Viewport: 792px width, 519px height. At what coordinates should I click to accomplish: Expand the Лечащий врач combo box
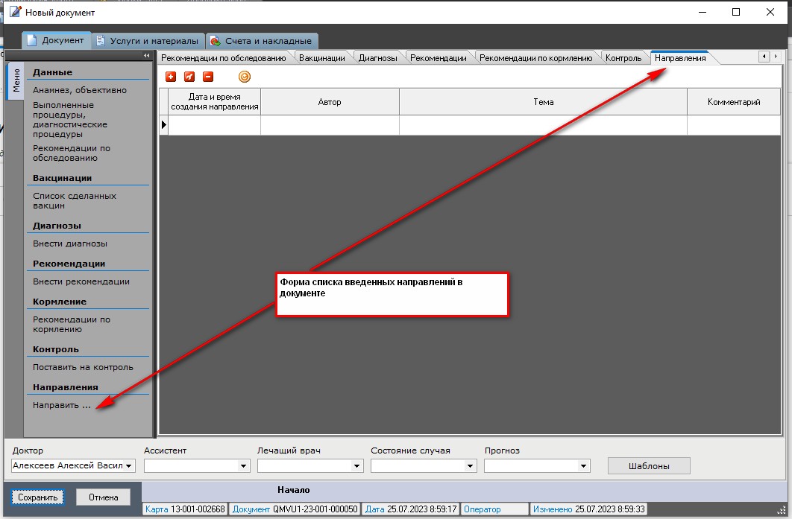(x=356, y=466)
